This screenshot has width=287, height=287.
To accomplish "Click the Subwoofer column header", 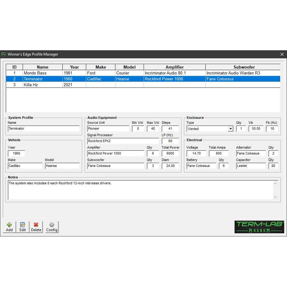I will [244, 67].
